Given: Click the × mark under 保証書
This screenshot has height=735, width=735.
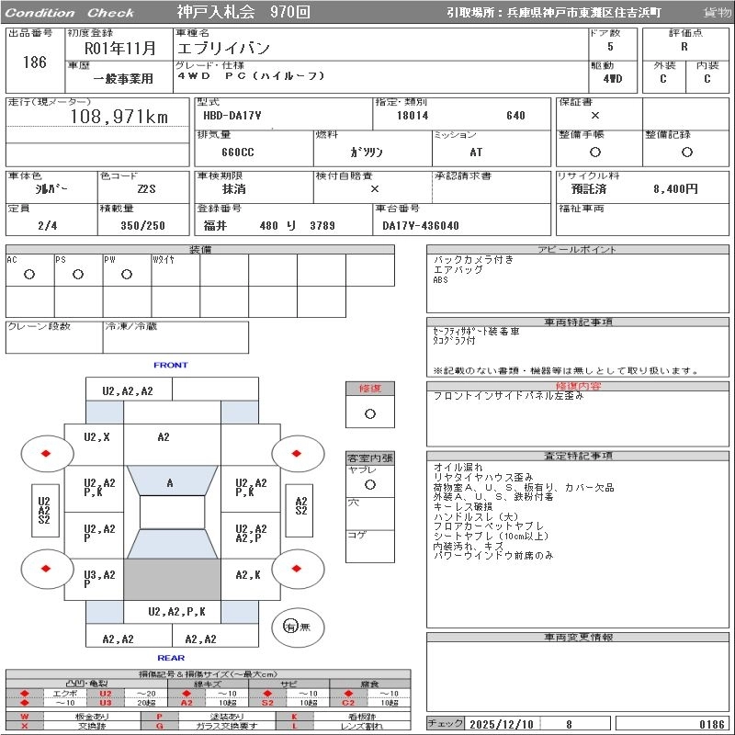Looking at the screenshot, I should pyautogui.click(x=595, y=116).
